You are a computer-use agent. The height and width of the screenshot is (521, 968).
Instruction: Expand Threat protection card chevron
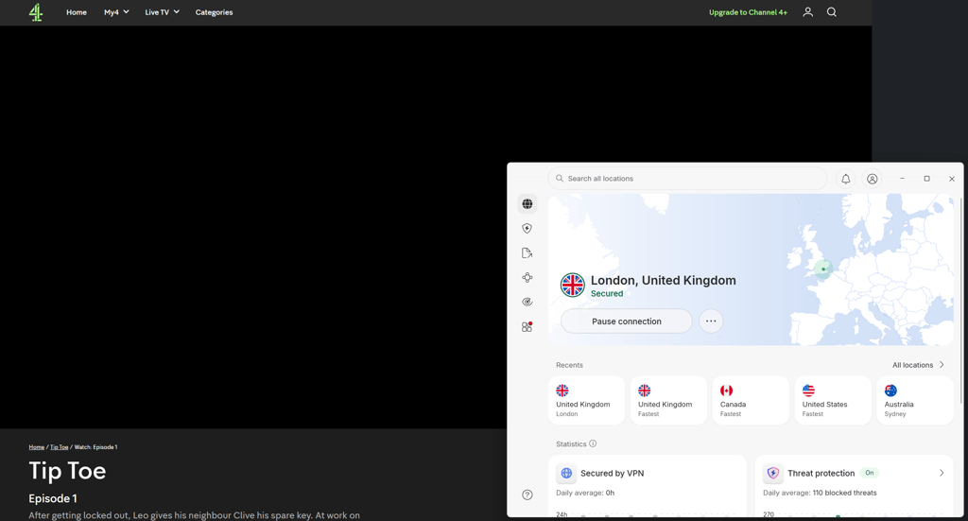[942, 473]
